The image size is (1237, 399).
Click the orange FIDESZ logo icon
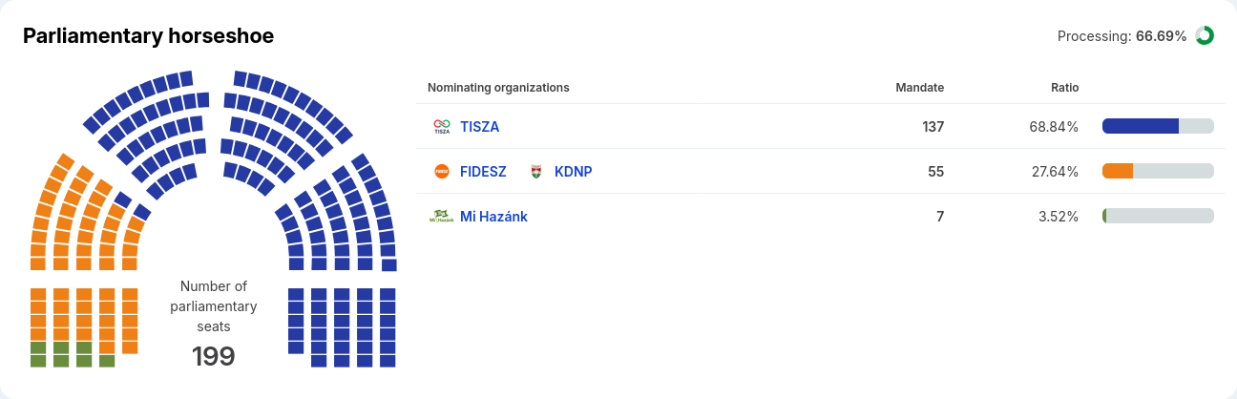pos(441,171)
